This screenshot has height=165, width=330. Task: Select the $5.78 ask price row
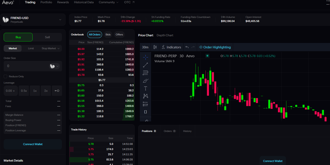[x=102, y=75]
